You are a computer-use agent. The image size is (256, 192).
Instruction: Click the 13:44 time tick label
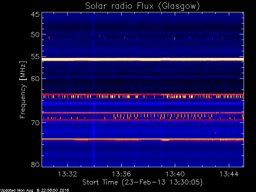pos(229,174)
